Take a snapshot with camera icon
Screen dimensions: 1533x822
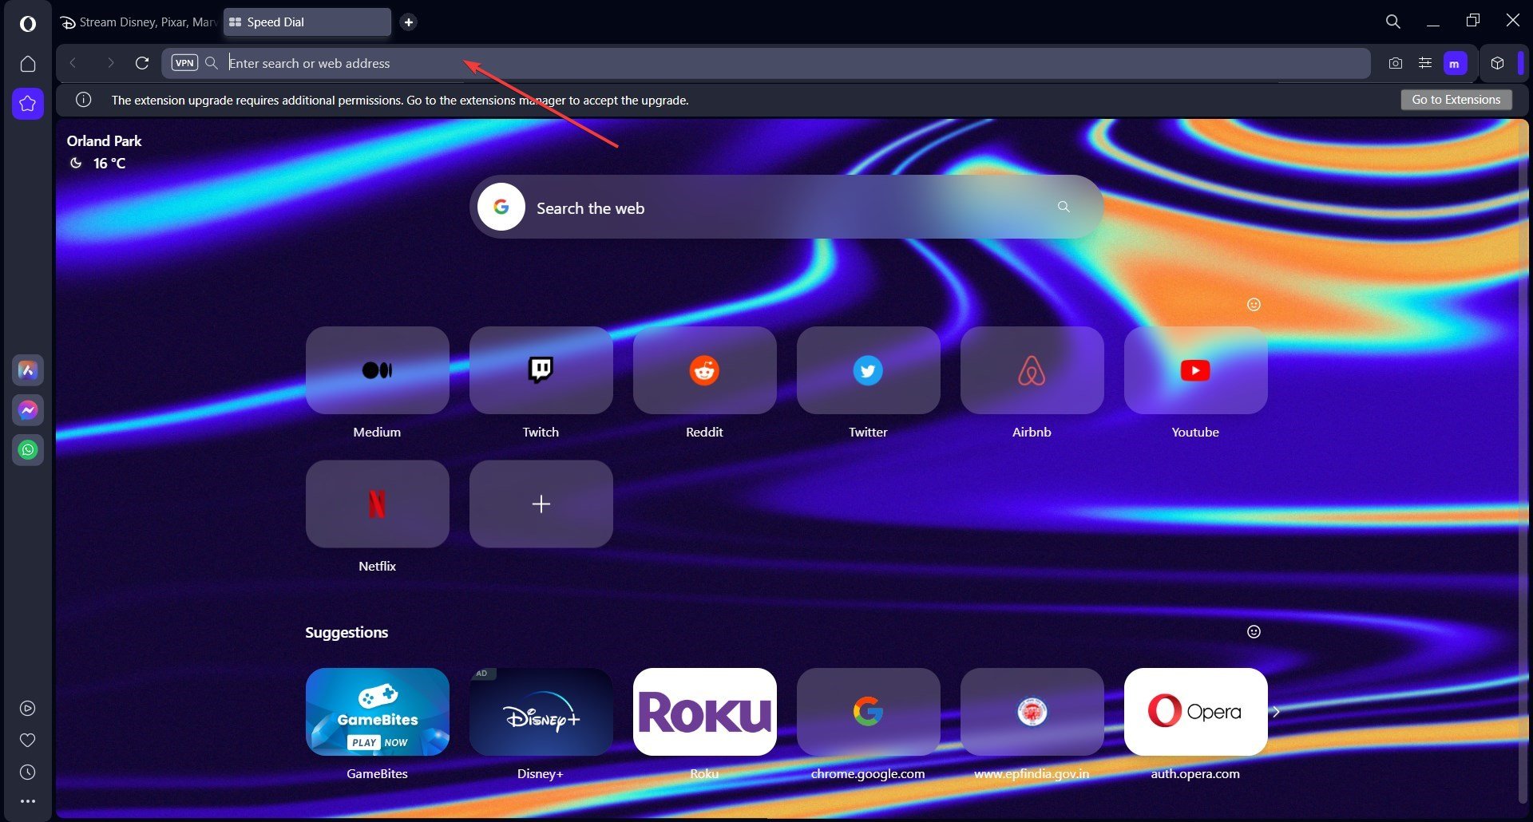[1395, 63]
